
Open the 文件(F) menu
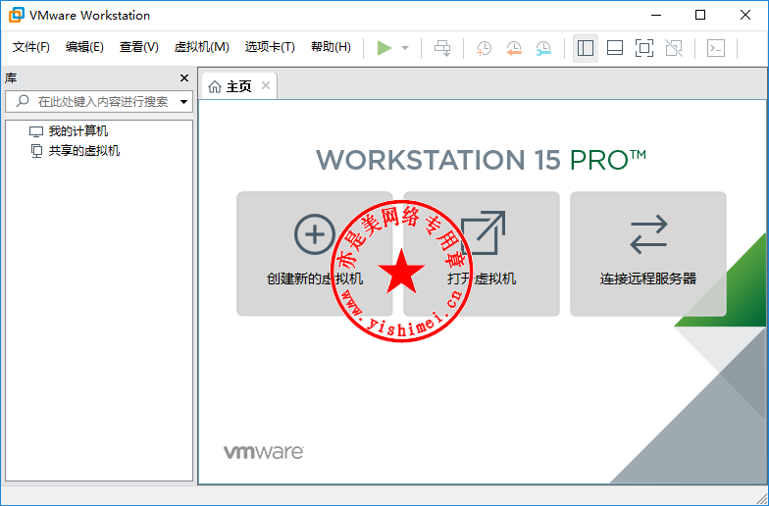tap(31, 47)
